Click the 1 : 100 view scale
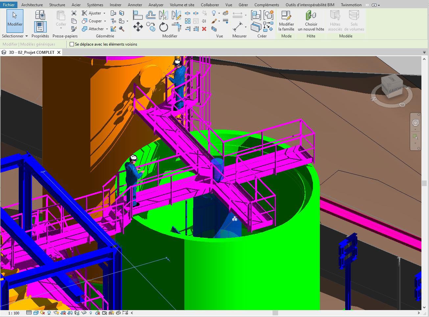Image resolution: width=429 pixels, height=317 pixels. point(14,313)
